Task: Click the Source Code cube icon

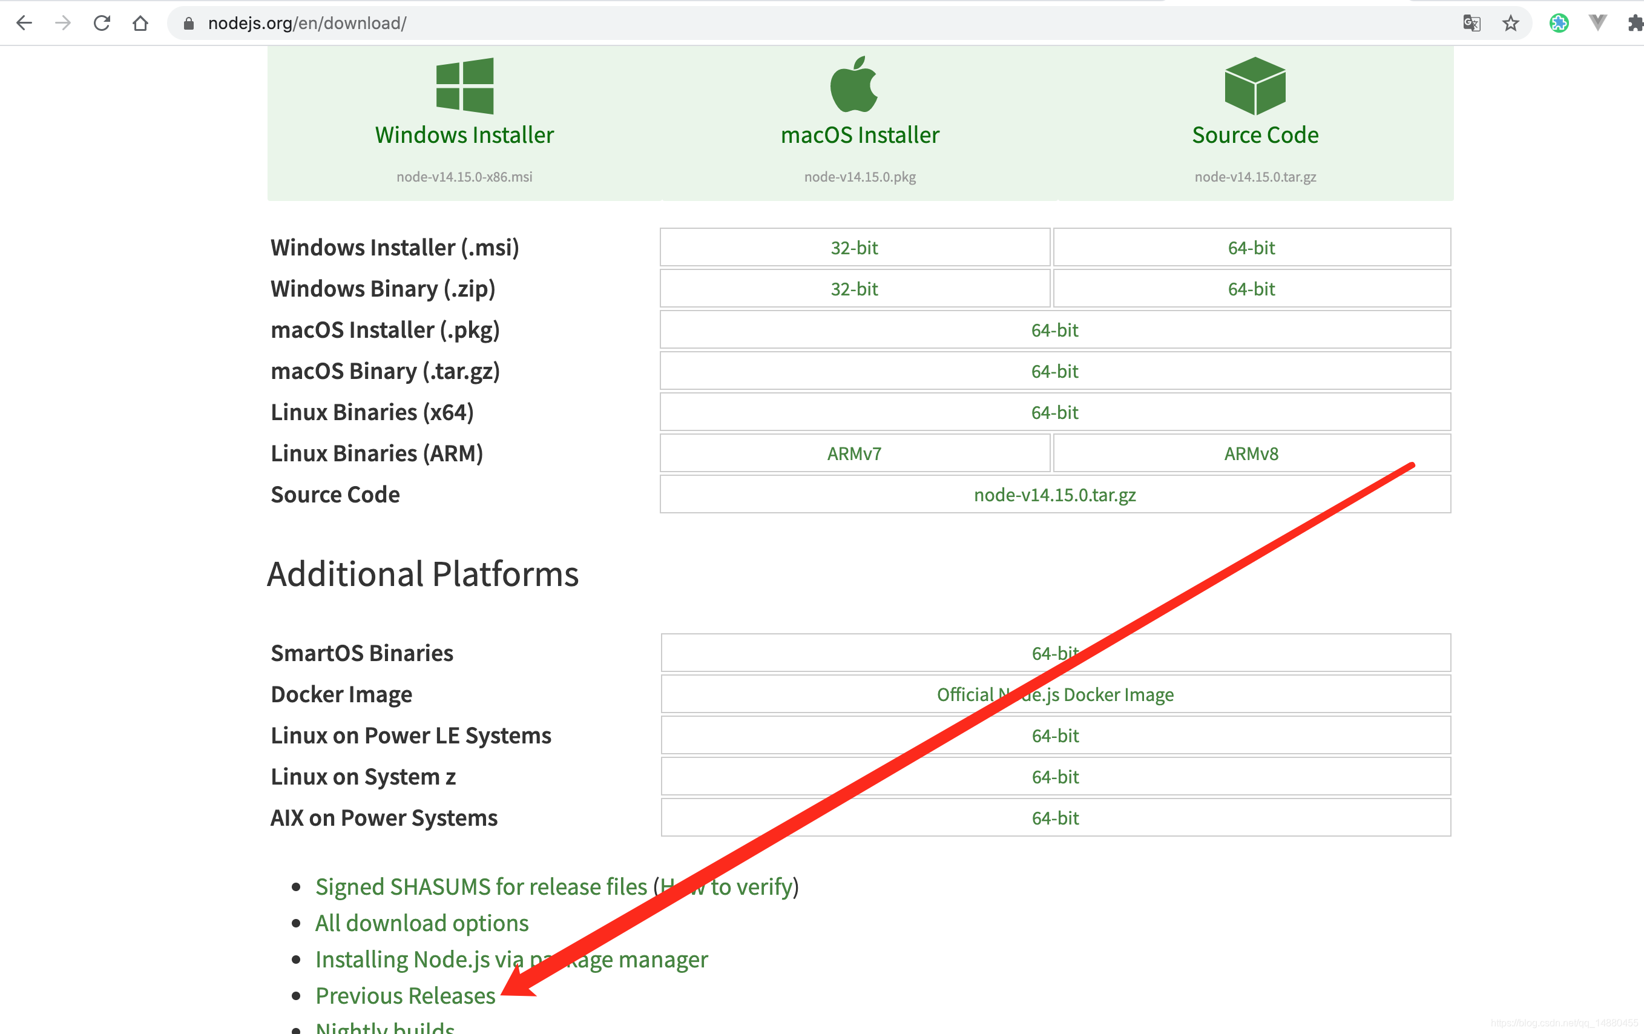Action: (1256, 87)
